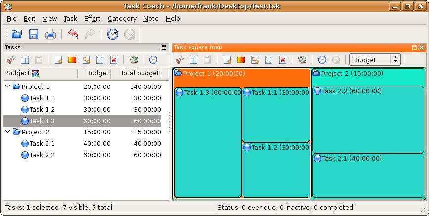Maximize the Tasks panel using its header button

(x=164, y=48)
